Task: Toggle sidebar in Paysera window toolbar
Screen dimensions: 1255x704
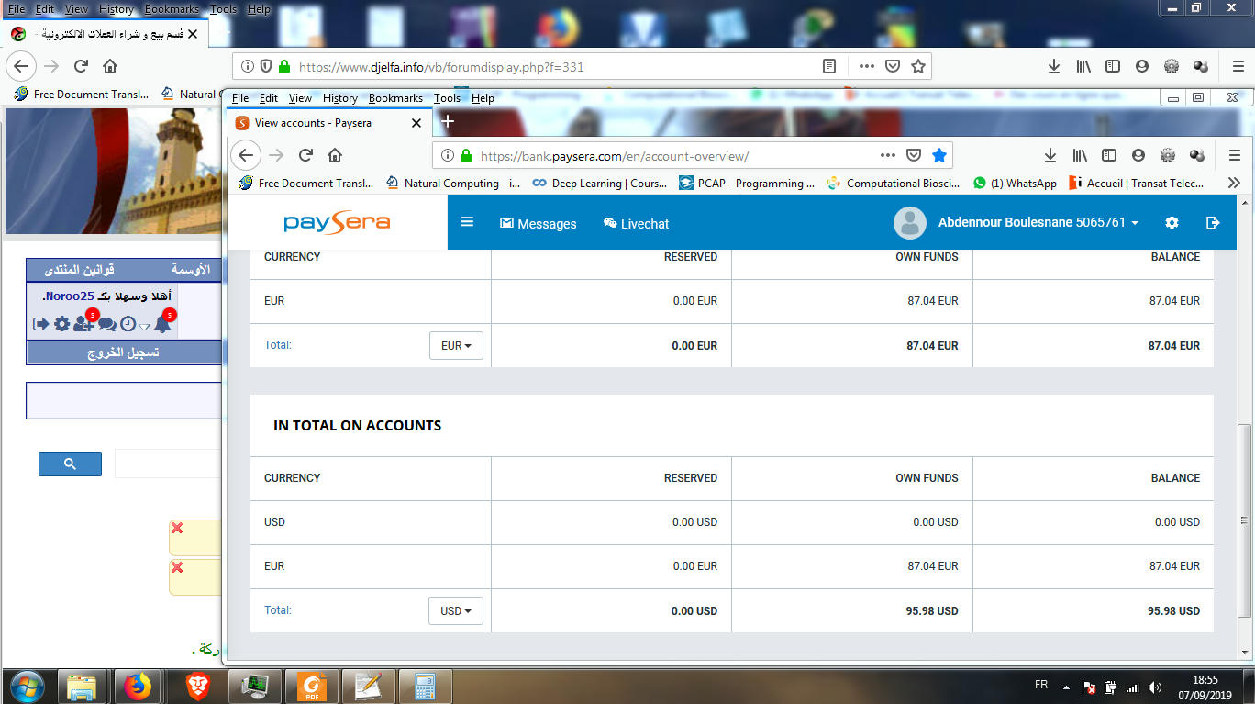Action: (1109, 155)
